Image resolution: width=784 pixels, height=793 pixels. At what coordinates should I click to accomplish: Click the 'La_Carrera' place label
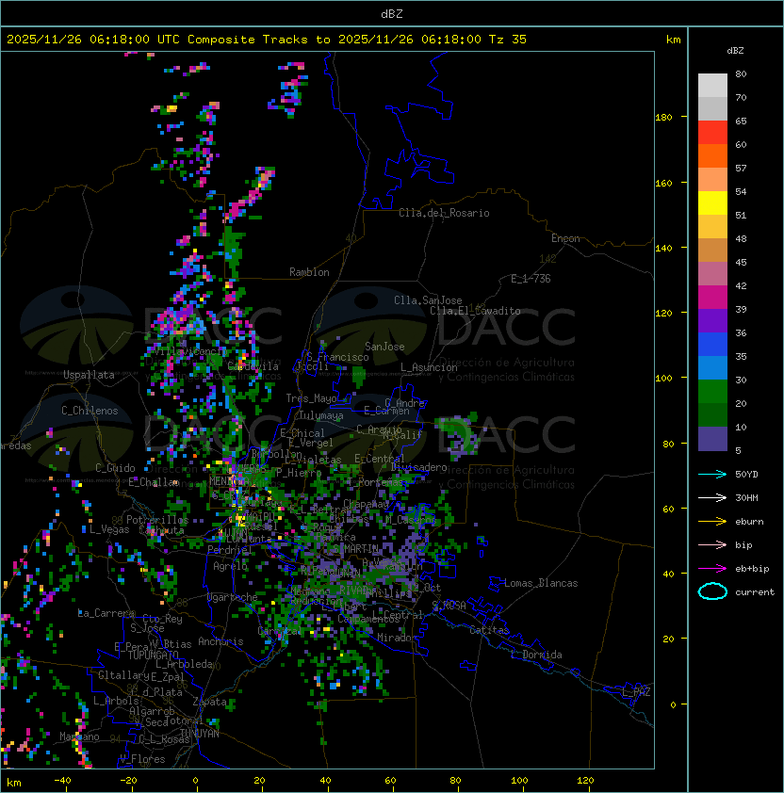tap(106, 613)
